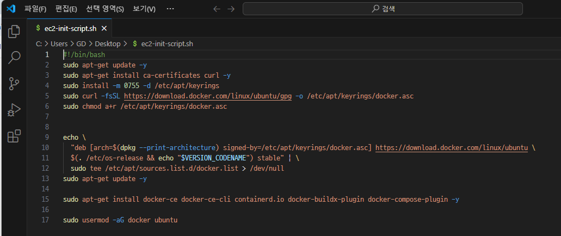Screen dimensions: 561x236
Task: Click '-fsSL' flag on line 5
Action: 110,96
